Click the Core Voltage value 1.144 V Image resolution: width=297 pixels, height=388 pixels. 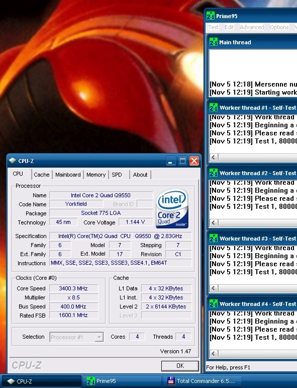[135, 222]
